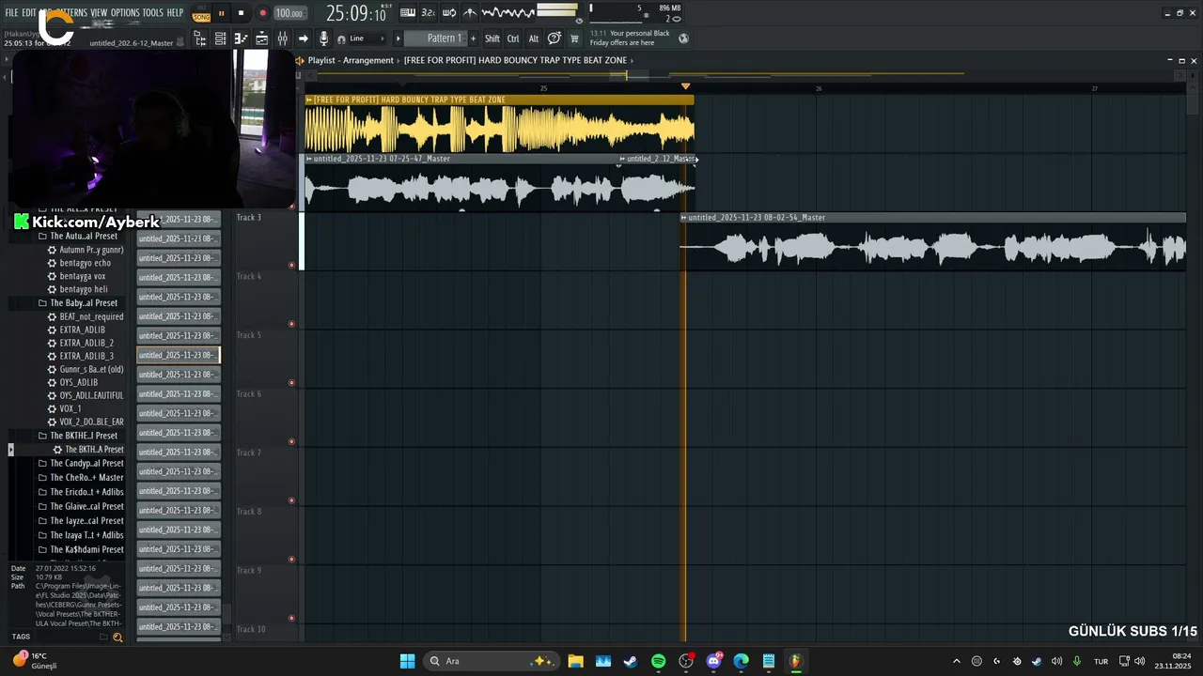
Task: Open the EDIT menu
Action: click(x=28, y=13)
